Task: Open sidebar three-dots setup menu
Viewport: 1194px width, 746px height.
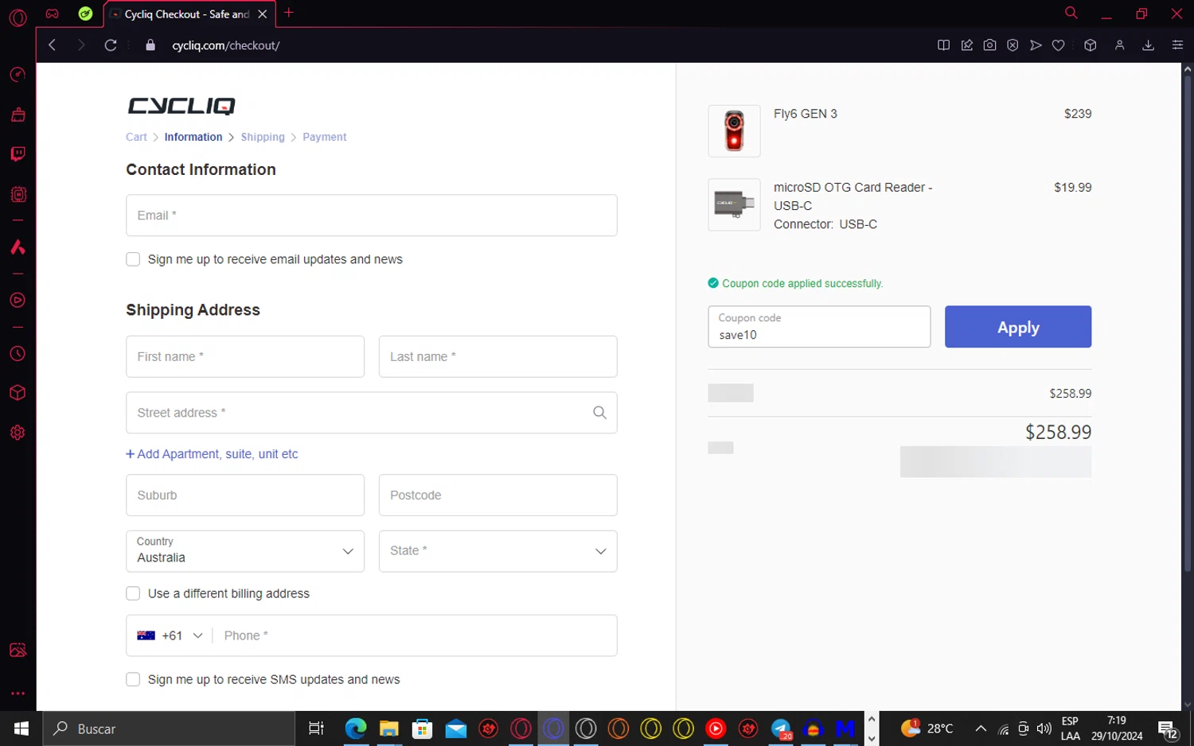Action: point(18,693)
